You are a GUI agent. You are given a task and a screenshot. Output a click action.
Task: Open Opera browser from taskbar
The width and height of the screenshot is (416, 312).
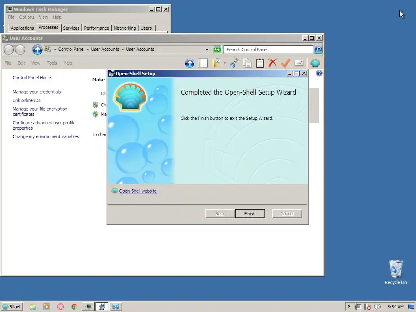[x=61, y=307]
